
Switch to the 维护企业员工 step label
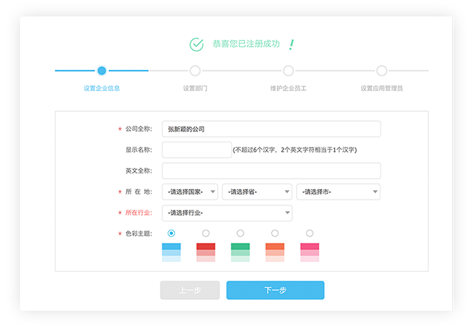point(288,88)
